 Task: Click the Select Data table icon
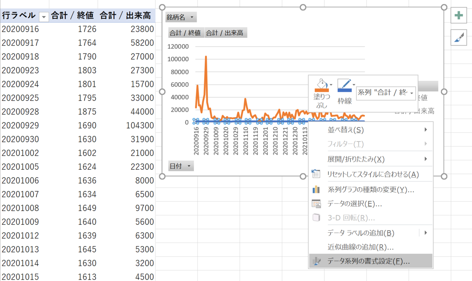click(x=316, y=204)
